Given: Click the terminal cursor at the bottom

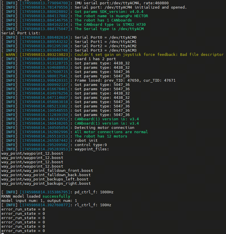Looking at the screenshot, I should pos(3,233).
